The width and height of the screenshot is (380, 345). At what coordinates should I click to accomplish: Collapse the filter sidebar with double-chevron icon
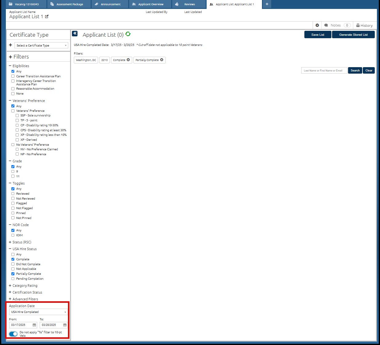[75, 34]
